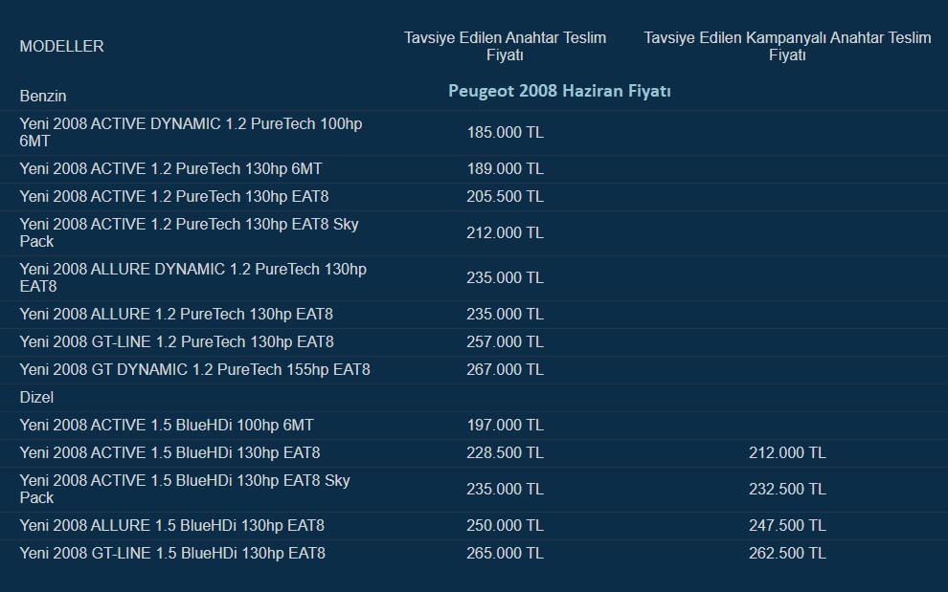Select the ACTIVE 1.5 BlueHDi 130hp EAT8 model without Sky Pack
948x592 pixels.
pos(169,453)
